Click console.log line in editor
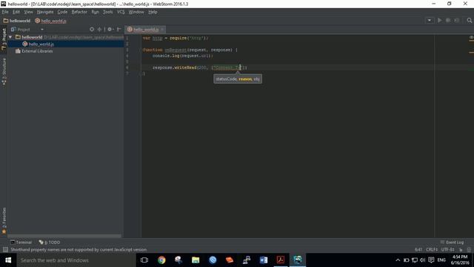This screenshot has height=267, width=474. [183, 56]
